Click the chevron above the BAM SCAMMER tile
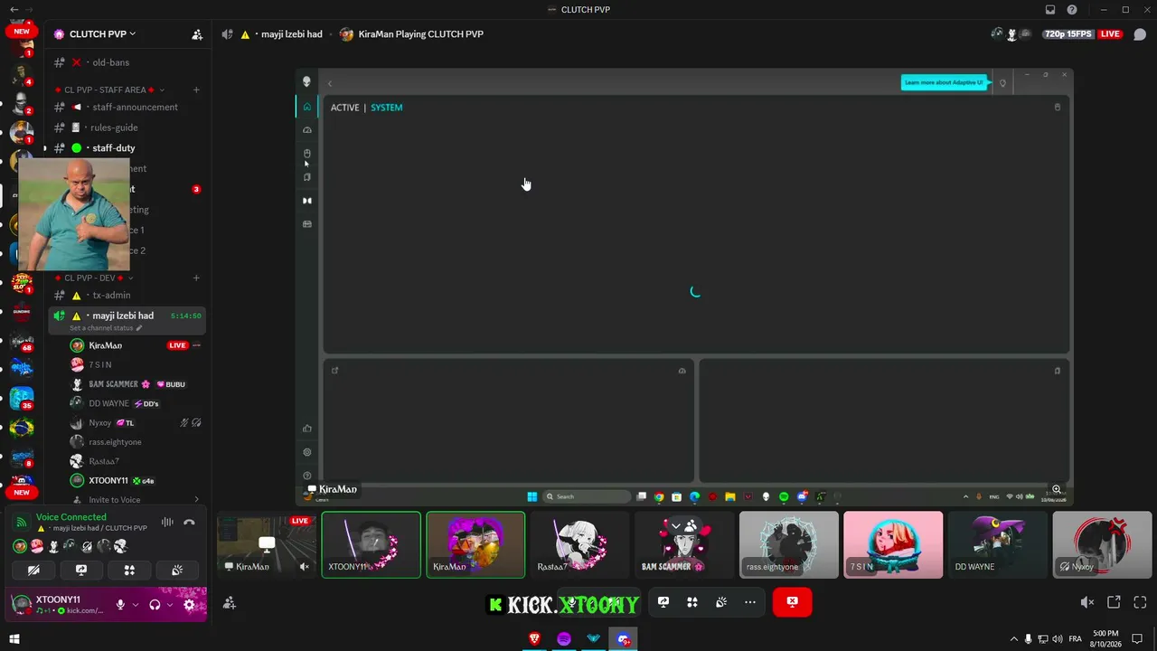The image size is (1157, 651). (x=675, y=525)
